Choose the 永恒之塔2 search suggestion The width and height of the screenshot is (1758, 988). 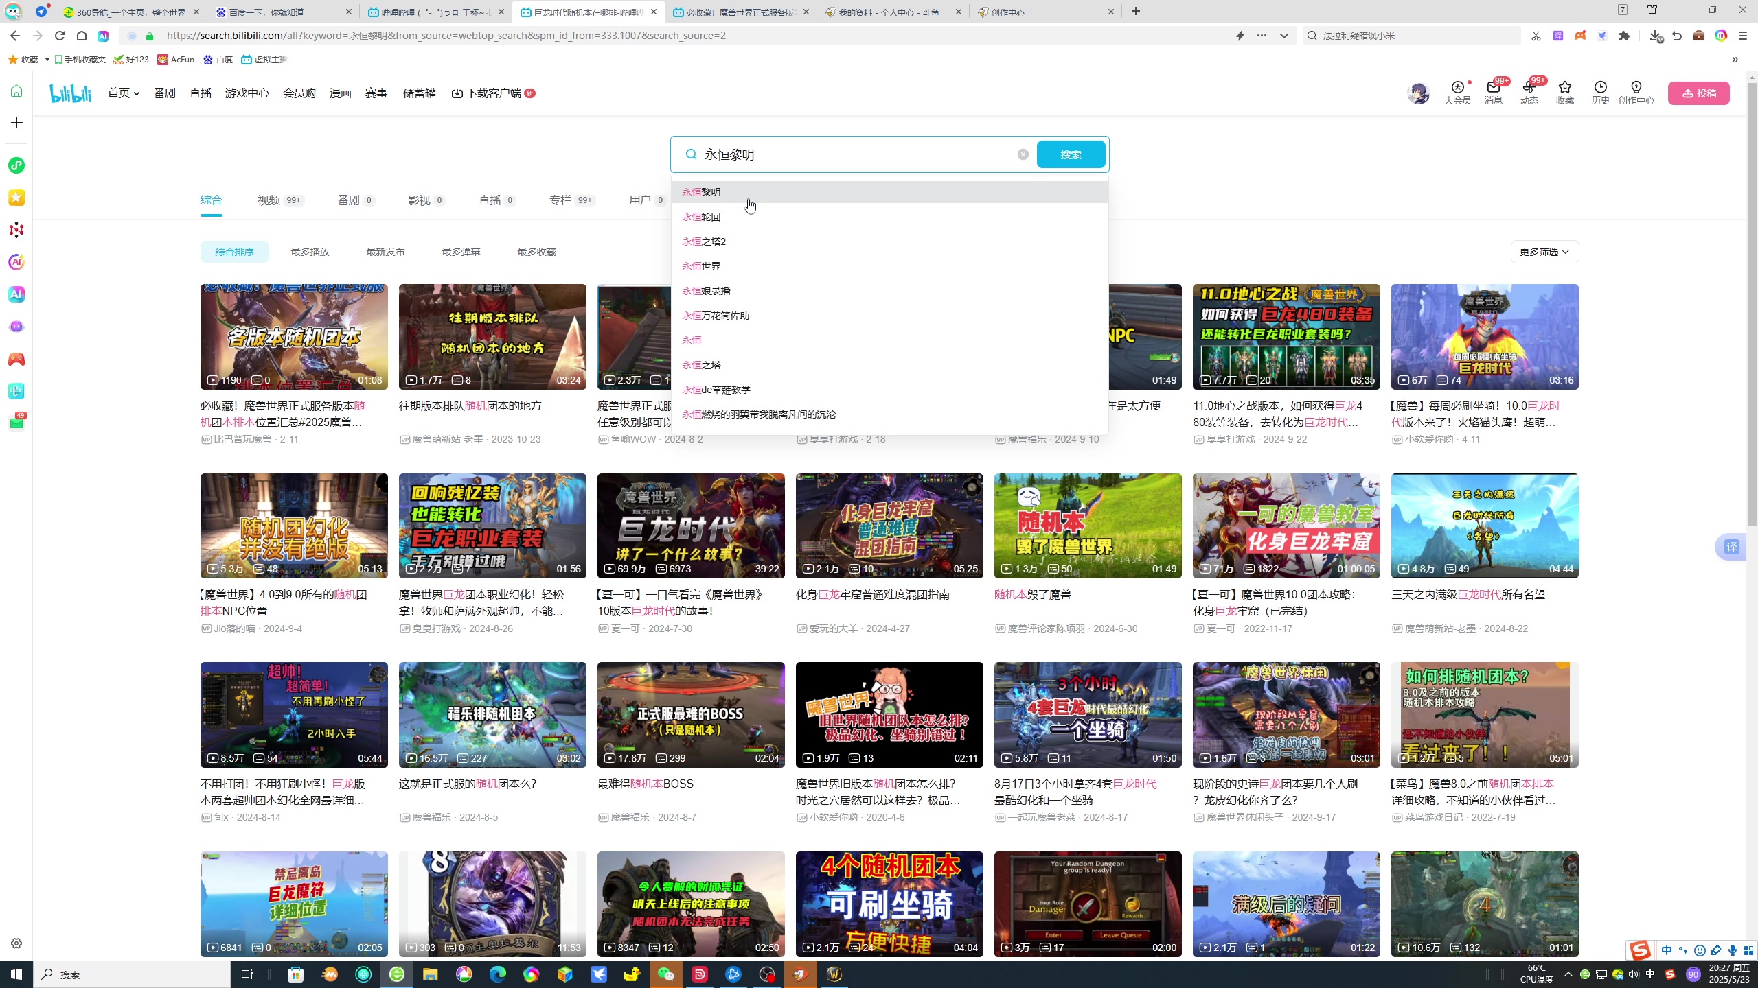(x=889, y=242)
